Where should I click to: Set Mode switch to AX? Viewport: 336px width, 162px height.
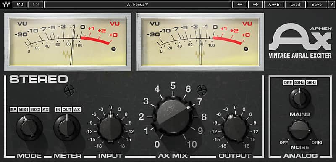pos(45,110)
